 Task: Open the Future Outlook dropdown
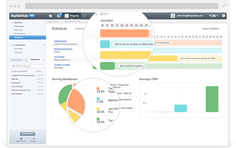tap(211, 29)
